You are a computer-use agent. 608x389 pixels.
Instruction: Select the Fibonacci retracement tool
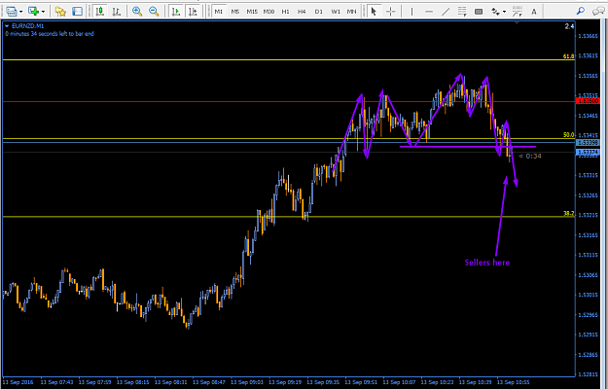point(517,12)
